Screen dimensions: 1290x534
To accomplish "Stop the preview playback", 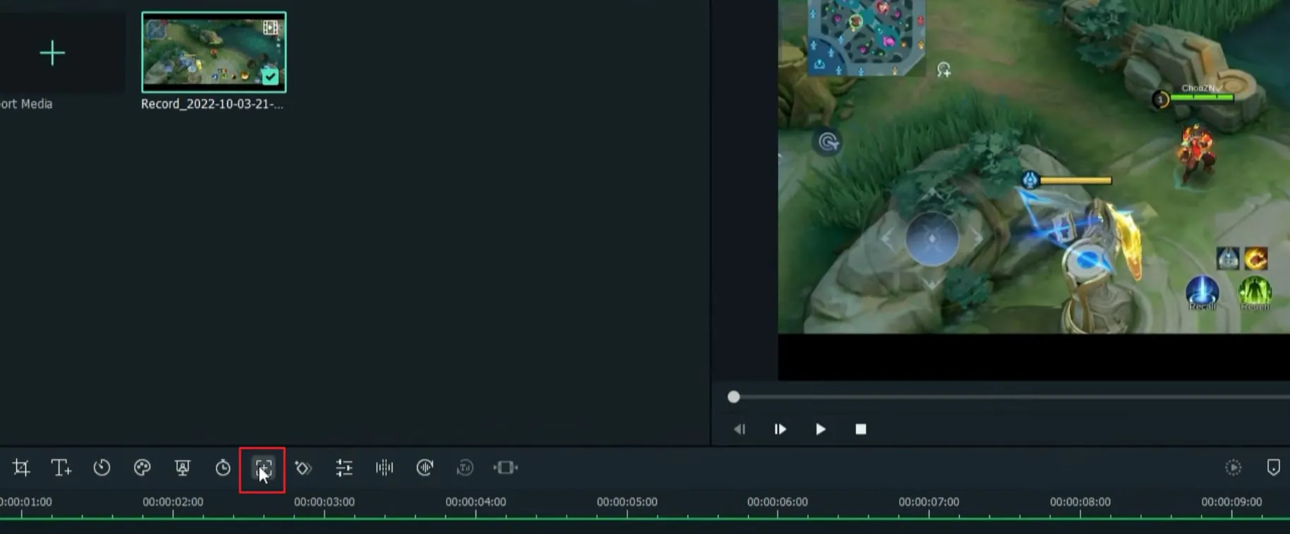I will click(860, 429).
